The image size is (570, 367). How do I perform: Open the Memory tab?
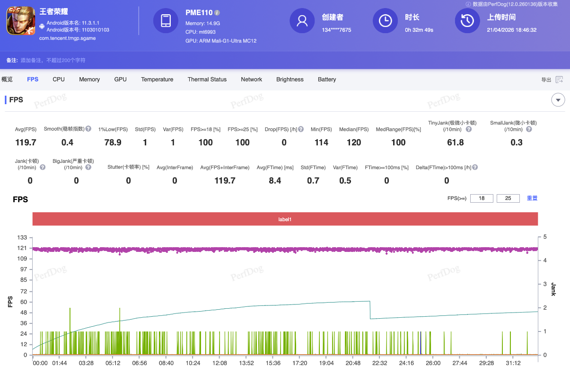pyautogui.click(x=89, y=80)
